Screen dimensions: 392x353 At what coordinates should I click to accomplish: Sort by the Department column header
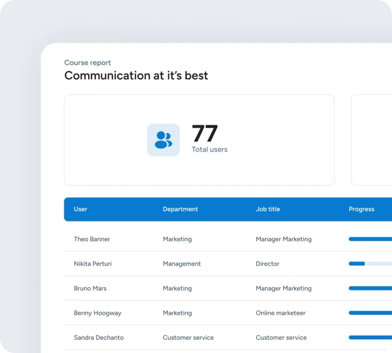(x=180, y=209)
